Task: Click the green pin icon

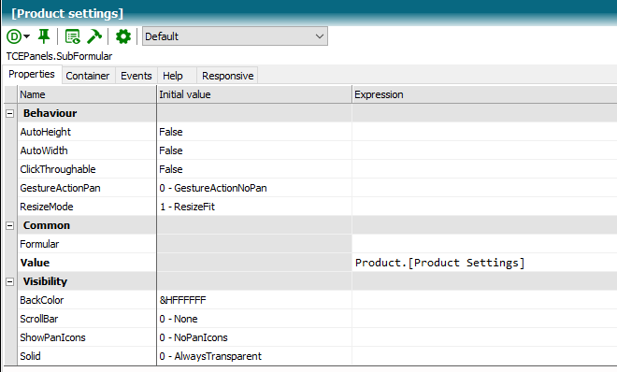Action: pos(44,36)
